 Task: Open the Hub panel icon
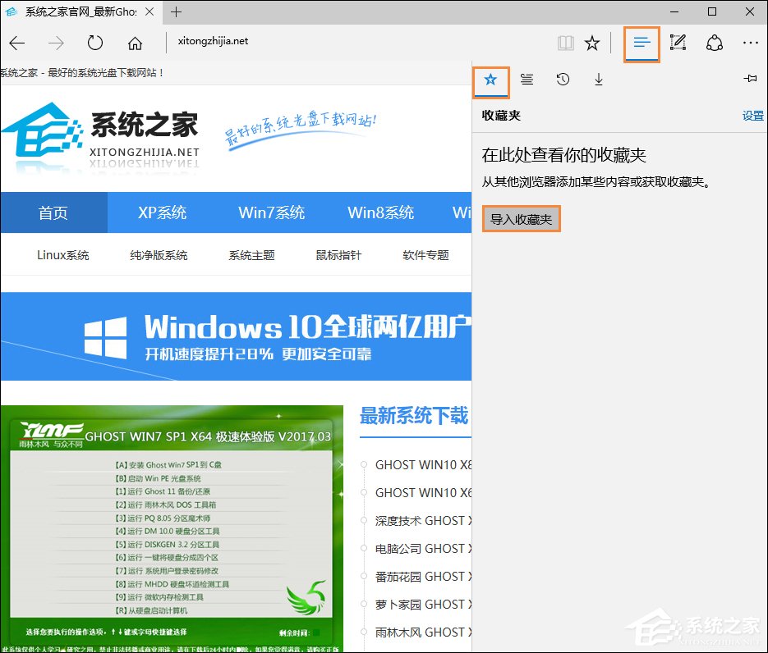point(641,43)
